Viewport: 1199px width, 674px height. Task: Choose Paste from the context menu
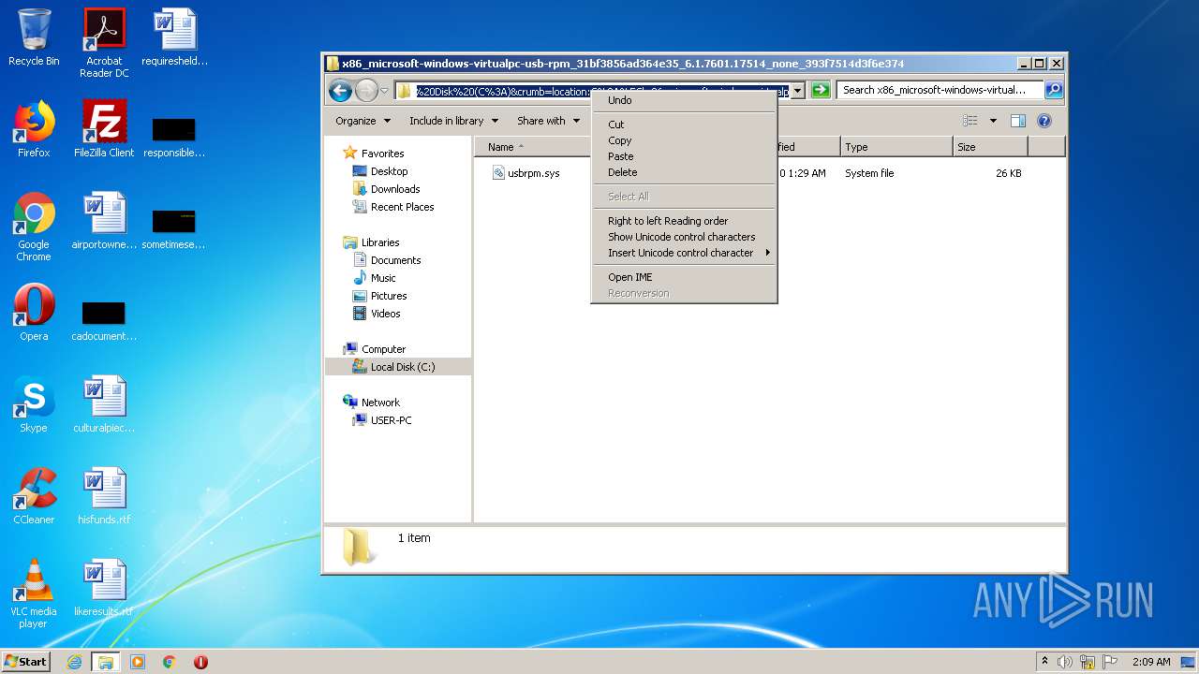(620, 156)
